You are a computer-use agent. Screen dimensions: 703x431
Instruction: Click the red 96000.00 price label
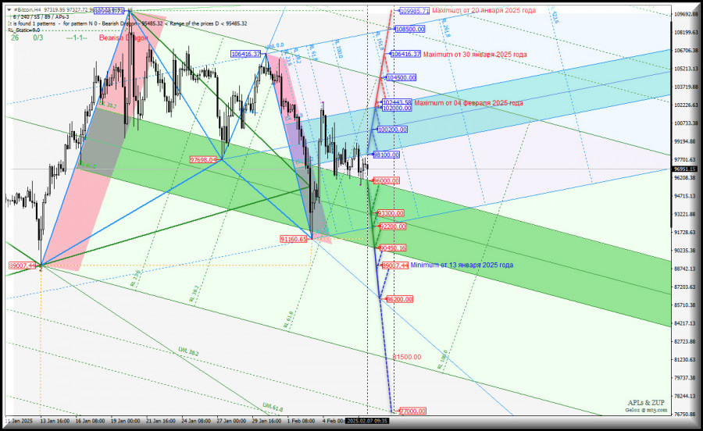click(x=386, y=180)
